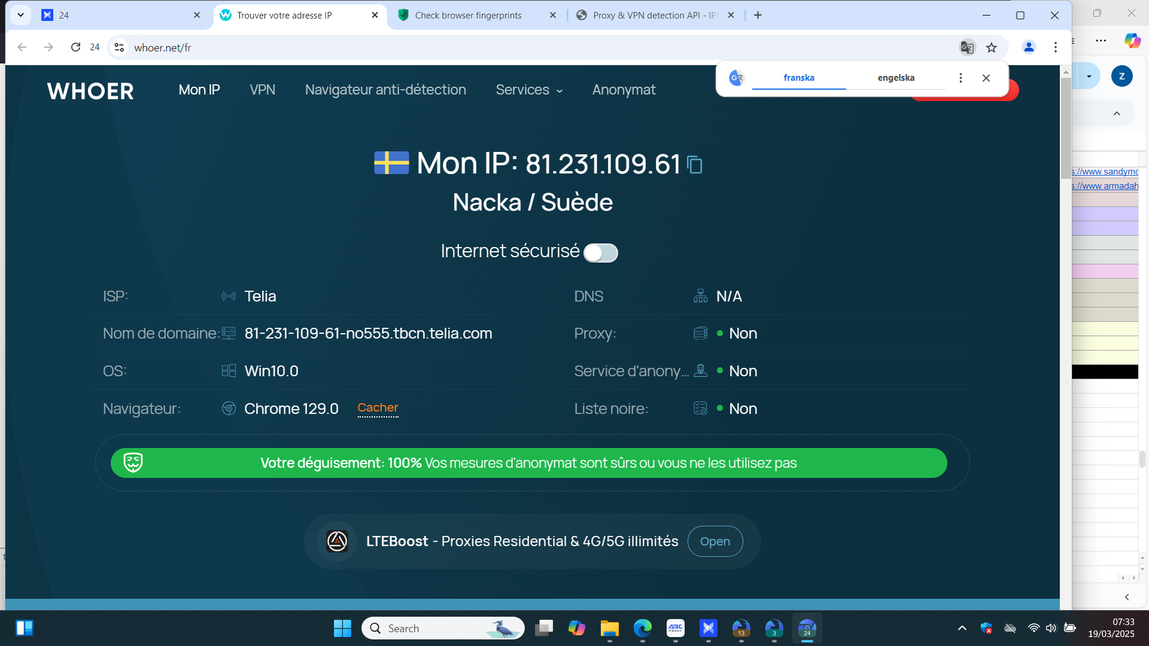
Task: Open the Chrome profile 13 taskbar icon
Action: click(741, 628)
